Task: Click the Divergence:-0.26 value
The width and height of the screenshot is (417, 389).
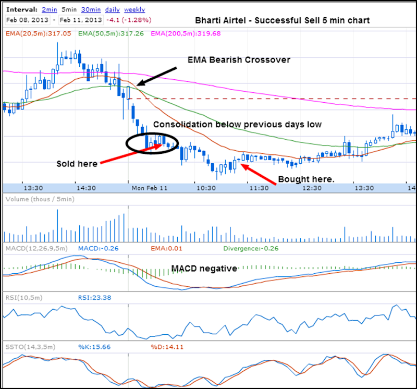Action: (x=251, y=249)
